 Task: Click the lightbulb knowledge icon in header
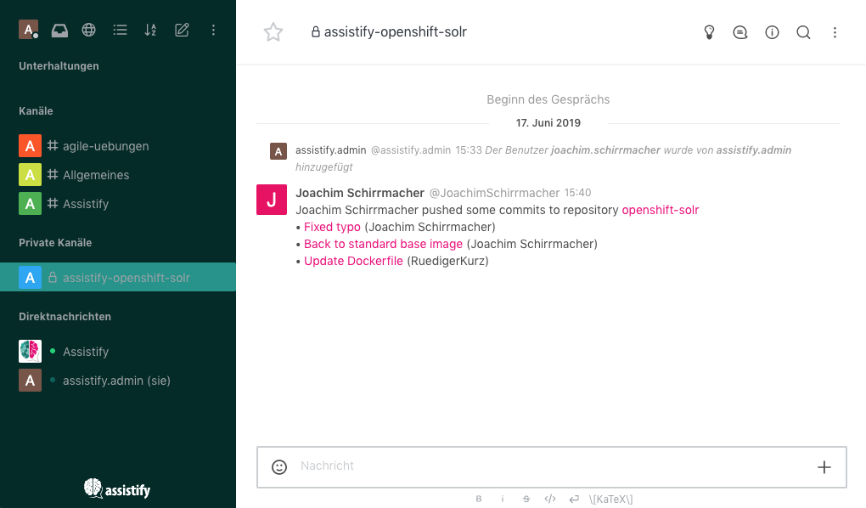click(x=709, y=32)
